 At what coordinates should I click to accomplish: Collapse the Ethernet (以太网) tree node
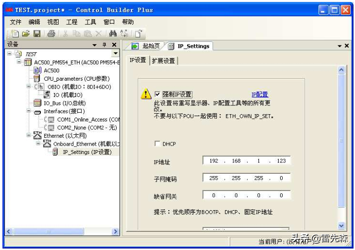click(29, 135)
